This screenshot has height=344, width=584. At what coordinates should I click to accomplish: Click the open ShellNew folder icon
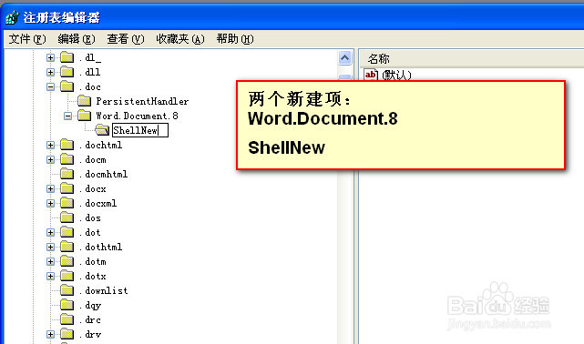point(102,130)
